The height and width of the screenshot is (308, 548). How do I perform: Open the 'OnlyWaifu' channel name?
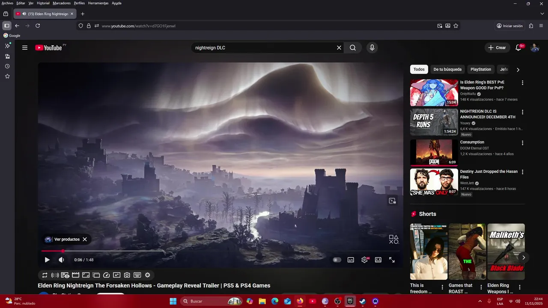pyautogui.click(x=468, y=94)
